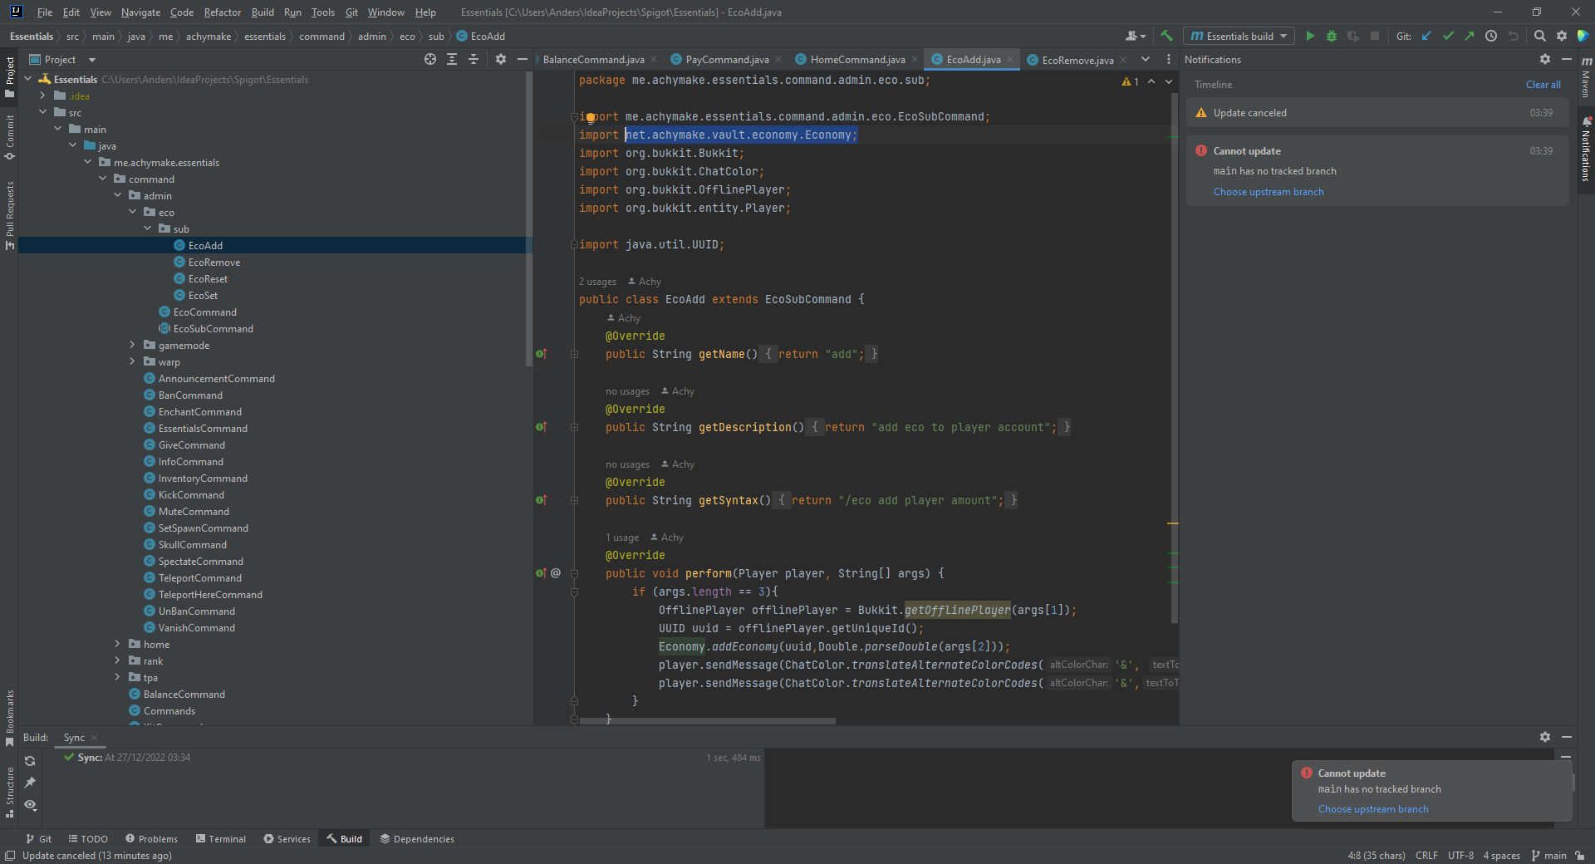Viewport: 1595px width, 864px height.
Task: Re-run sync in the Build panel
Action: coord(30,762)
